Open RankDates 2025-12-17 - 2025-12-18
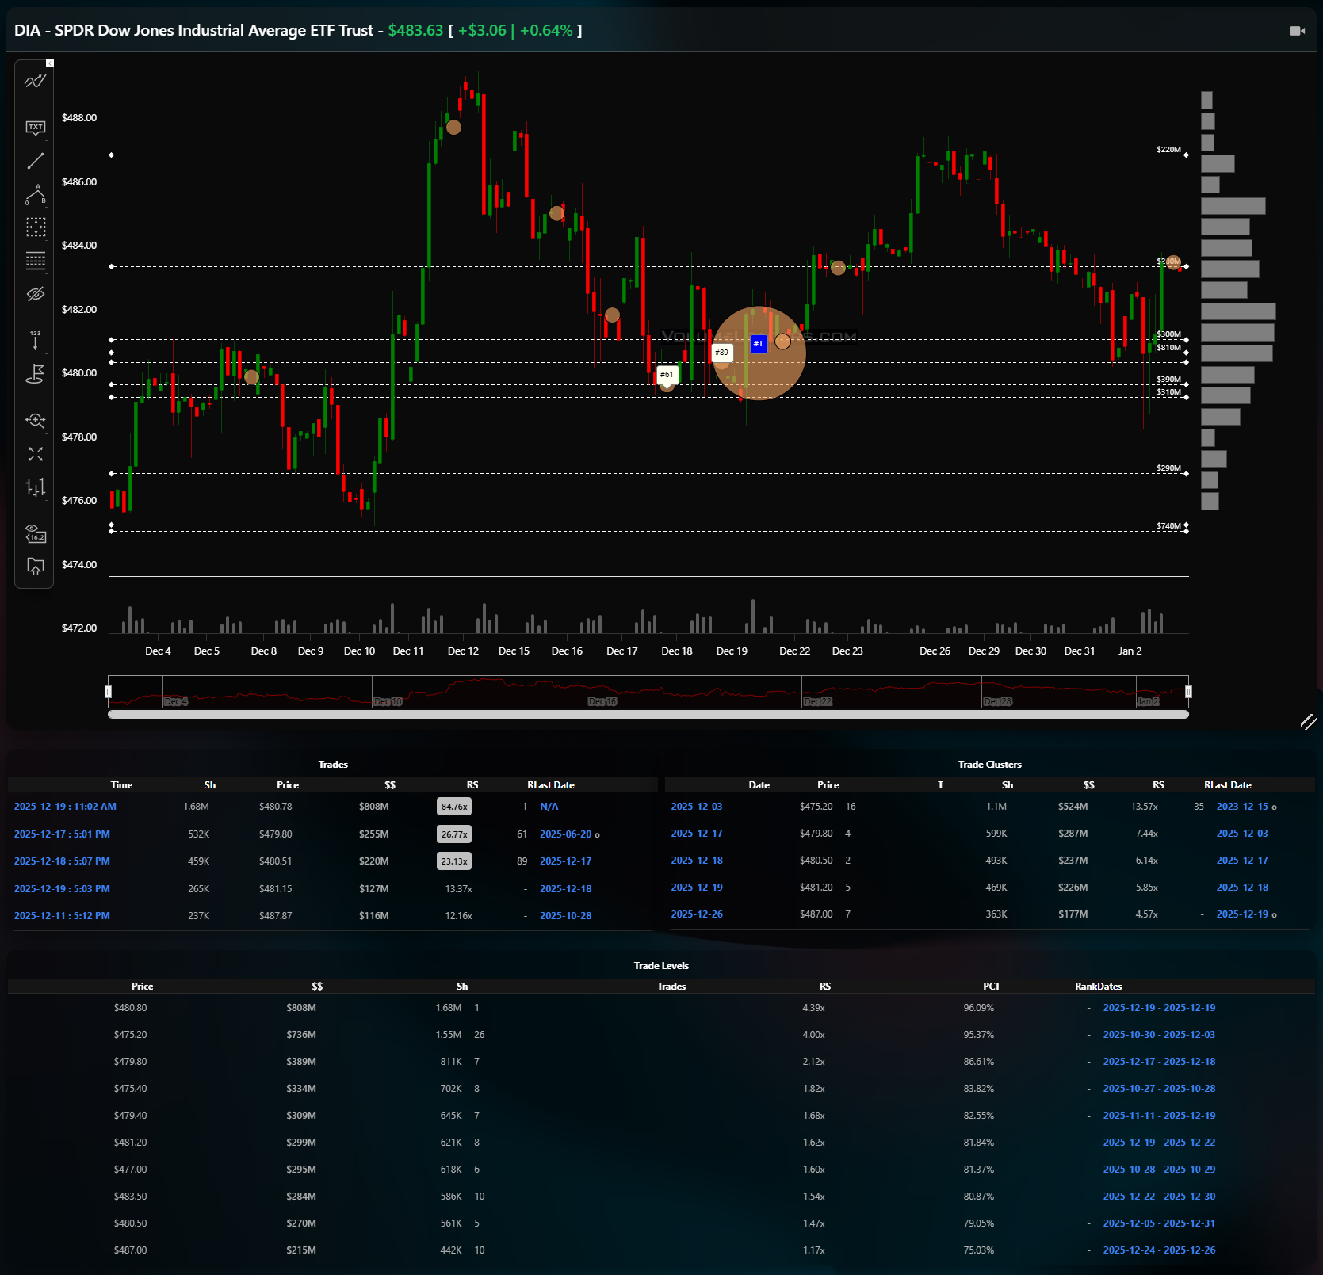Viewport: 1323px width, 1275px height. 1159,1062
